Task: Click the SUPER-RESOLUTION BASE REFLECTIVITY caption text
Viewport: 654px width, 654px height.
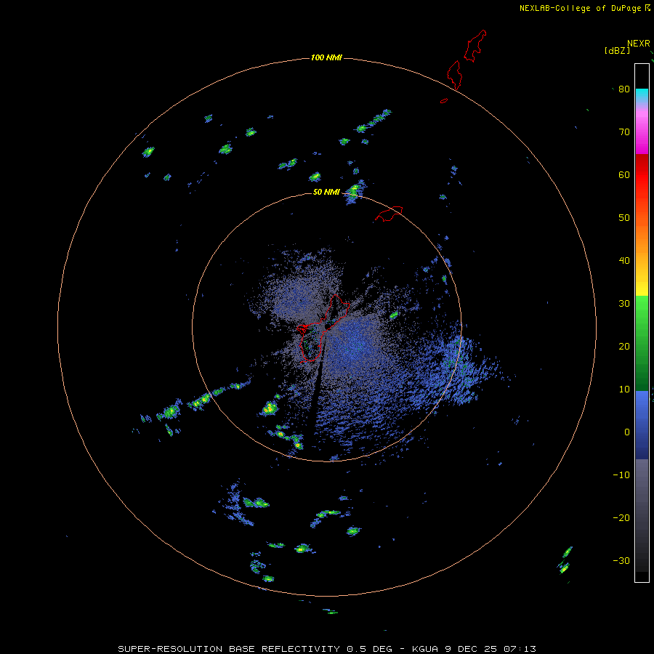Action: pos(227,649)
